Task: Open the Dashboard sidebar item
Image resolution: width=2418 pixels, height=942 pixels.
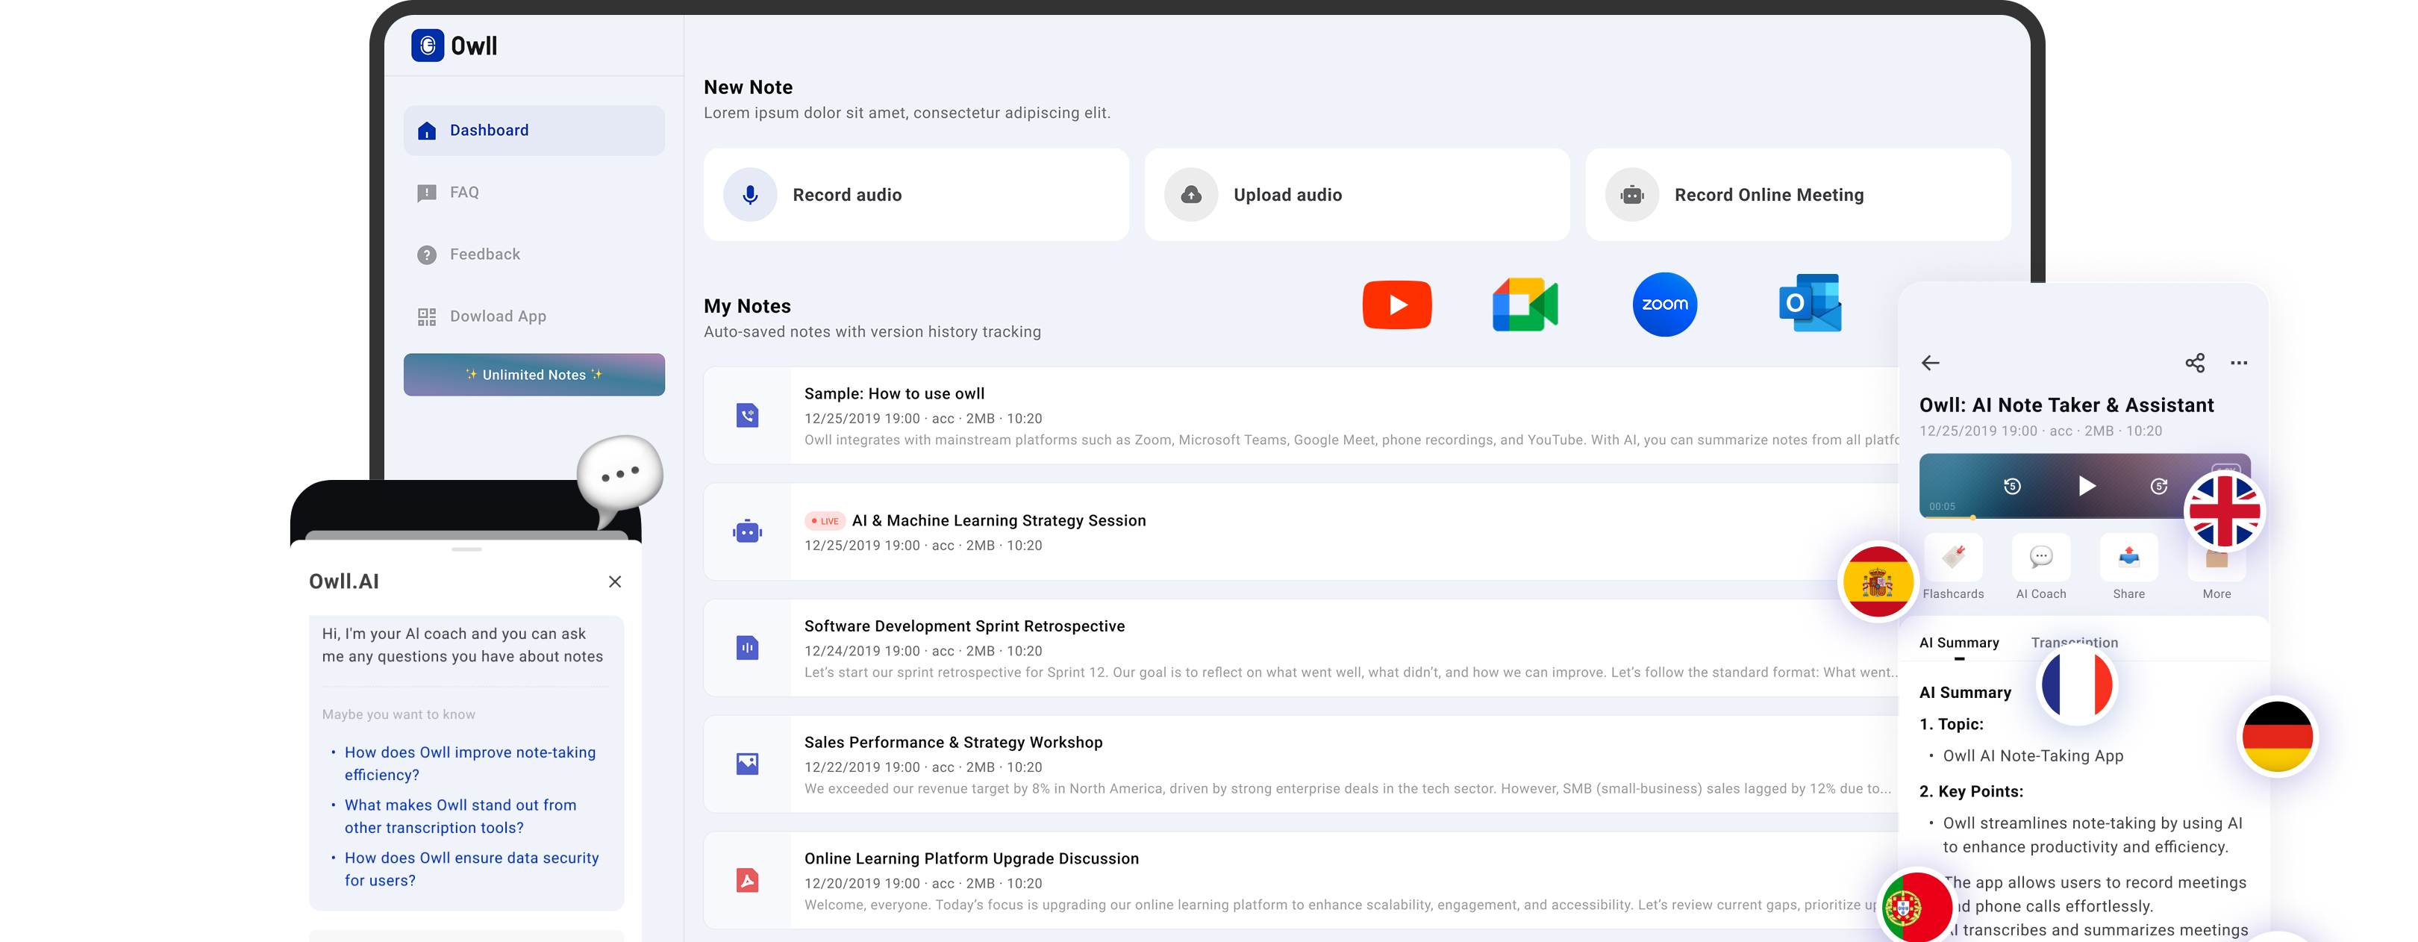Action: [x=534, y=131]
